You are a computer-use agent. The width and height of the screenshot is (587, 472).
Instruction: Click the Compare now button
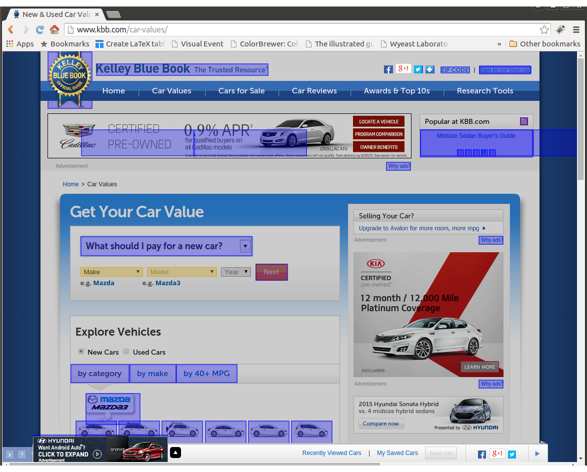point(381,424)
